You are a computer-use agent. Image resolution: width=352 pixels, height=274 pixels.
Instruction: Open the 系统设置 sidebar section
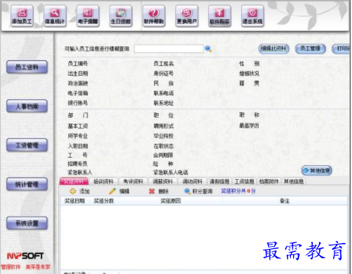click(x=27, y=223)
